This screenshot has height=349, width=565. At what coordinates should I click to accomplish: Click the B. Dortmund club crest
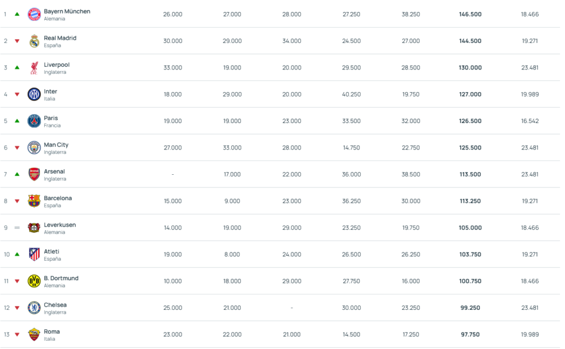pos(34,281)
